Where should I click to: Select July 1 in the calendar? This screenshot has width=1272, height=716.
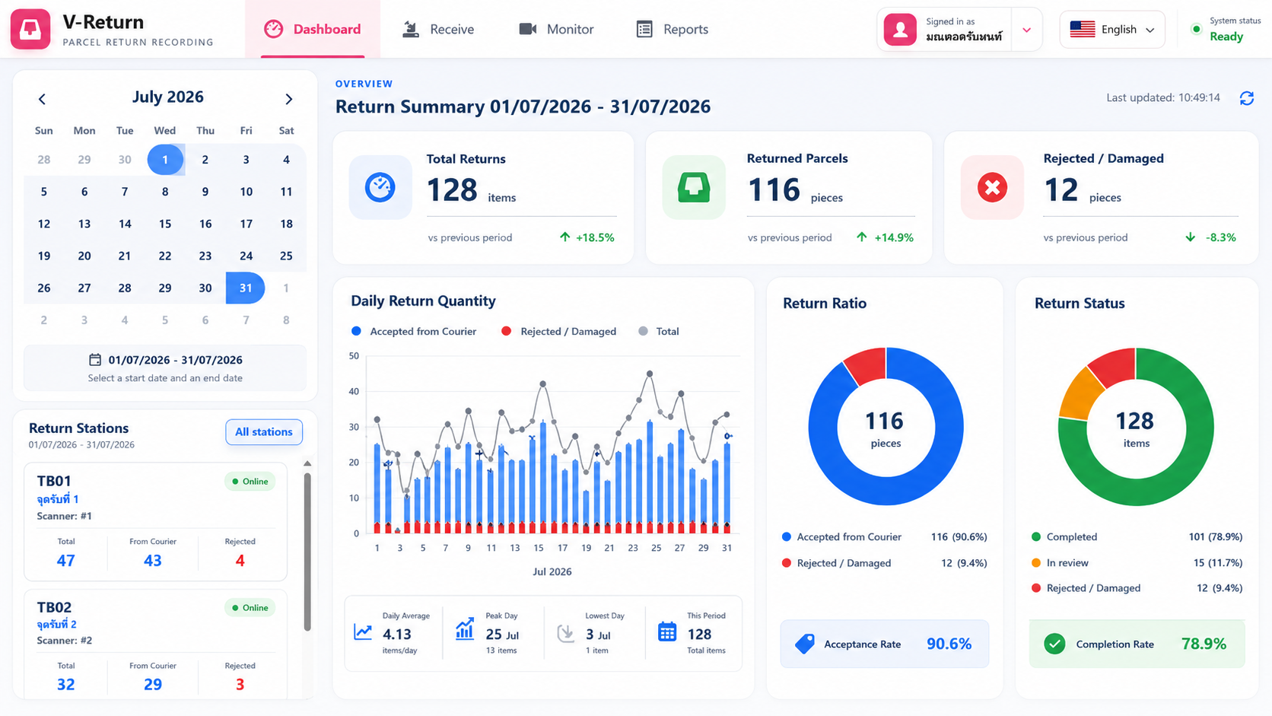coord(165,160)
